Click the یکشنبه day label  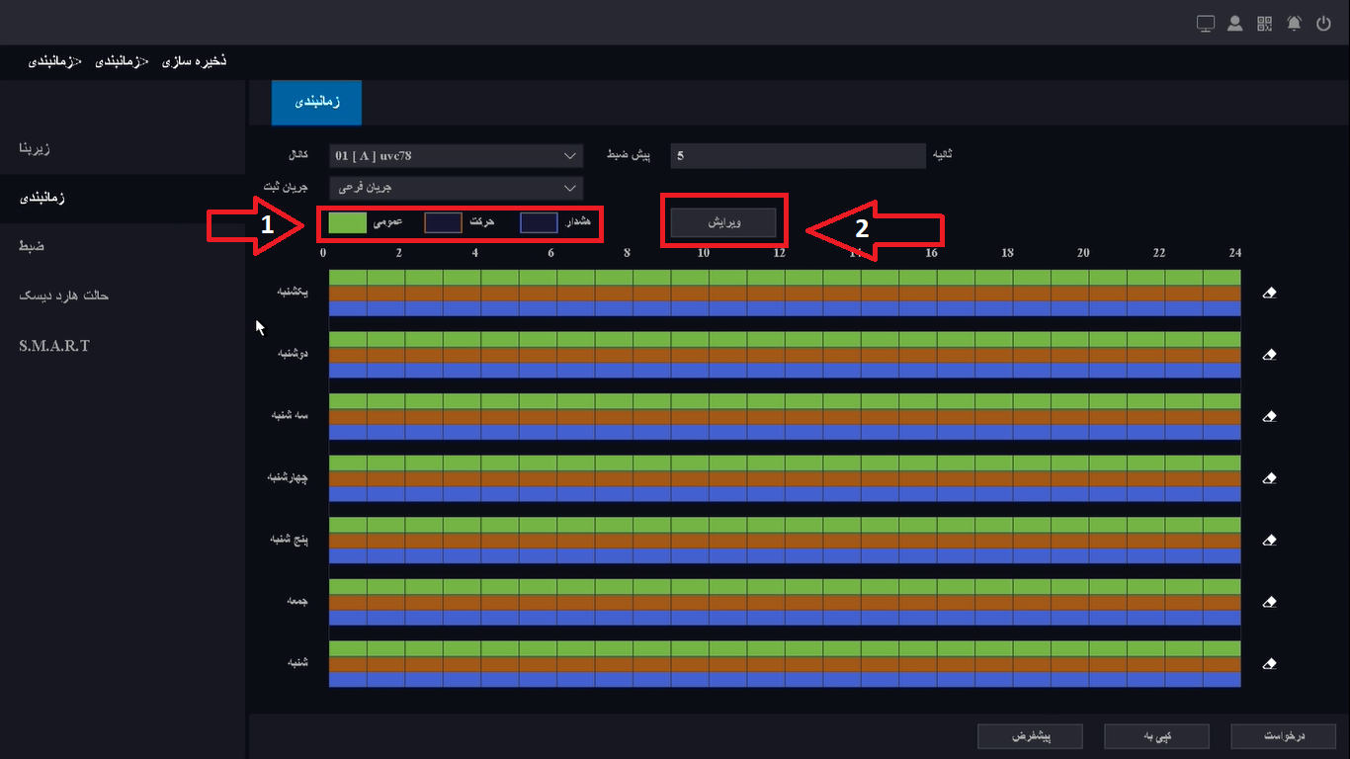(x=292, y=292)
